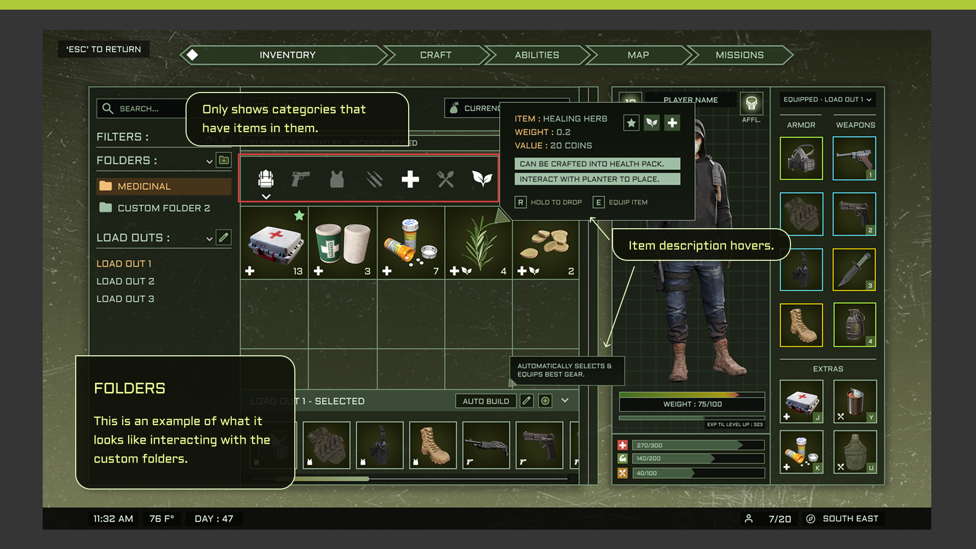Viewport: 976px width, 549px height.
Task: Collapse the Load Outs section chevron
Action: click(209, 238)
